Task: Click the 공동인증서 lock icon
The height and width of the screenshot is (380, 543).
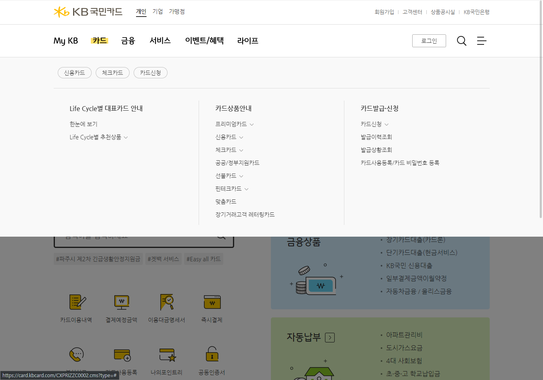Action: click(x=212, y=354)
